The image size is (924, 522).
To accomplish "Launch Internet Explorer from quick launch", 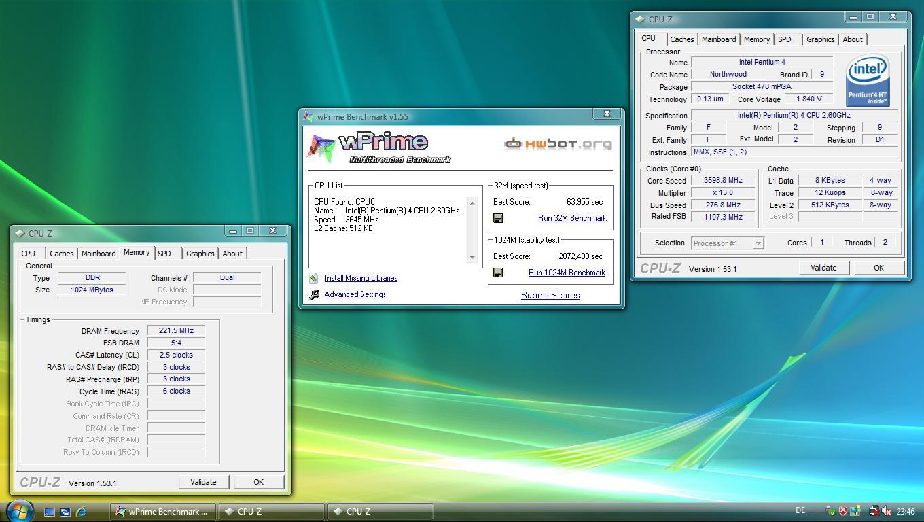I will coord(82,512).
